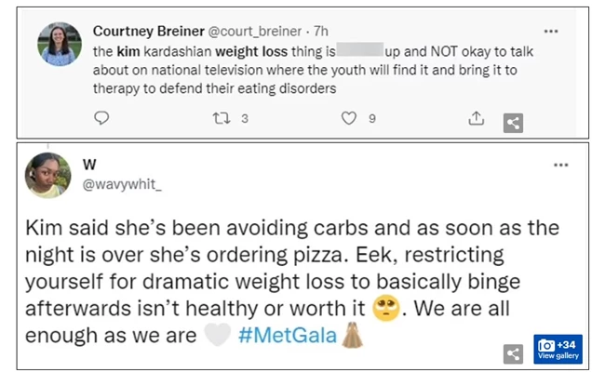Open Courtney Breiner's profile picture

pos(60,43)
